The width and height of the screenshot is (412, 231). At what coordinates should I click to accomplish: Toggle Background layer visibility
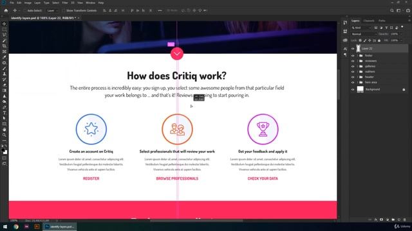click(353, 90)
